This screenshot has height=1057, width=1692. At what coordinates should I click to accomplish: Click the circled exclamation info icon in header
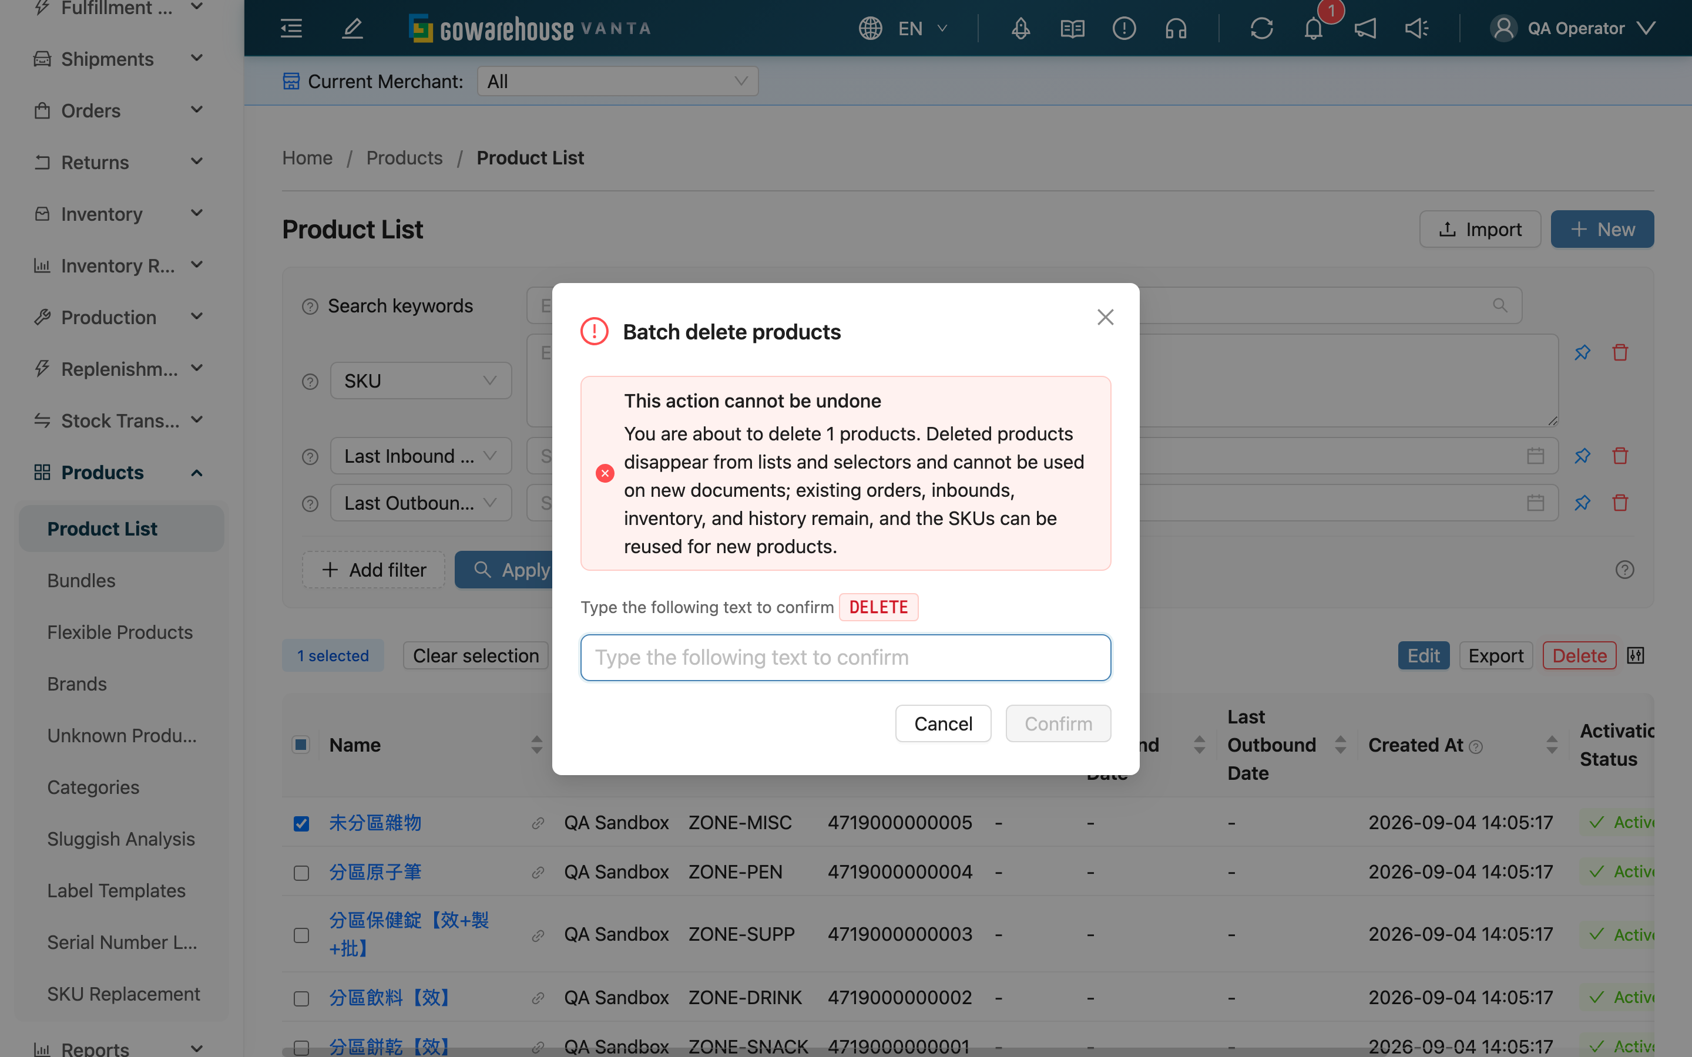[x=1124, y=29]
